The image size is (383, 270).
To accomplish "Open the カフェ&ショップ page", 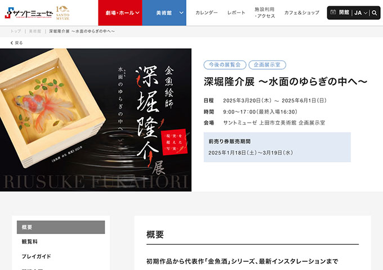I will pyautogui.click(x=302, y=12).
